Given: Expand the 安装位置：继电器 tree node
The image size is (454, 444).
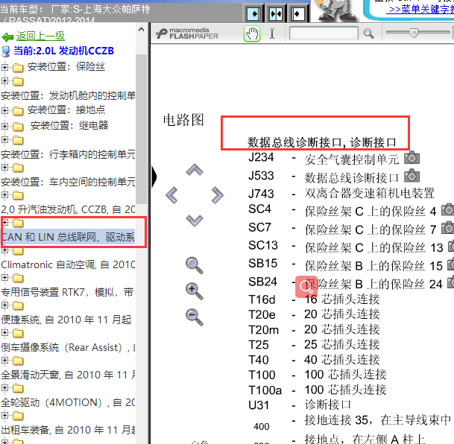Looking at the screenshot, I should pyautogui.click(x=4, y=126).
